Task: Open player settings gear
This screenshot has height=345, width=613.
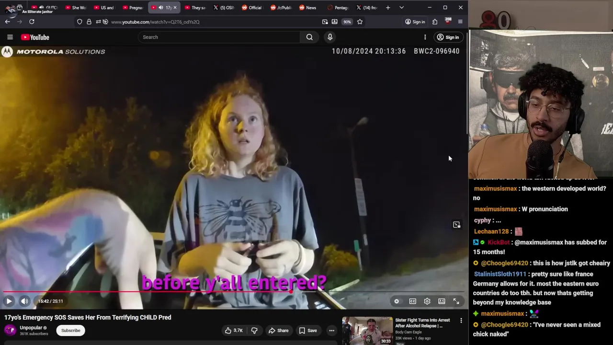Action: coord(427,301)
